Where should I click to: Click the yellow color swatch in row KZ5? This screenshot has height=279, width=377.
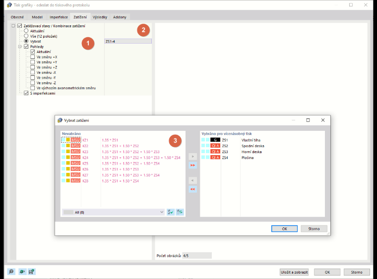click(x=68, y=163)
